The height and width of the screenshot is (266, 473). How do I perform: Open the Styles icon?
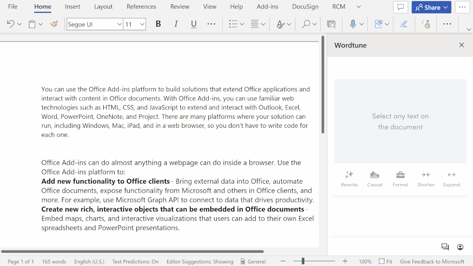(x=281, y=24)
